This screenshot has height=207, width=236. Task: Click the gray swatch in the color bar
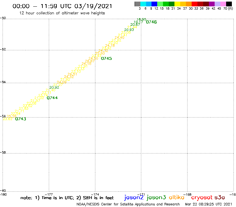(x=137, y=4)
